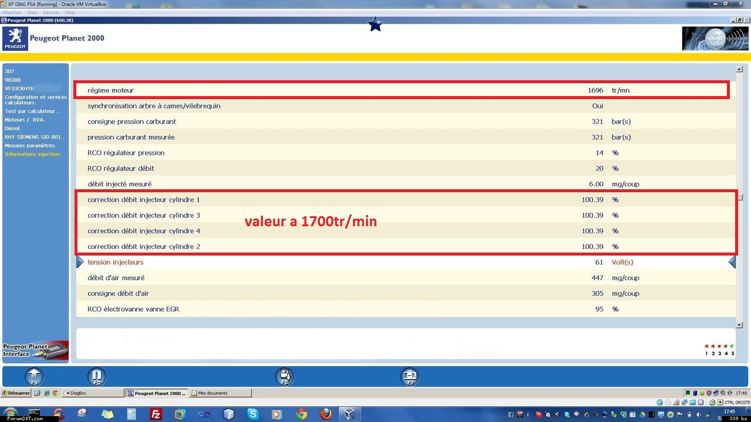The height and width of the screenshot is (422, 751).
Task: Launch Skype from the host taskbar
Action: coord(253,414)
